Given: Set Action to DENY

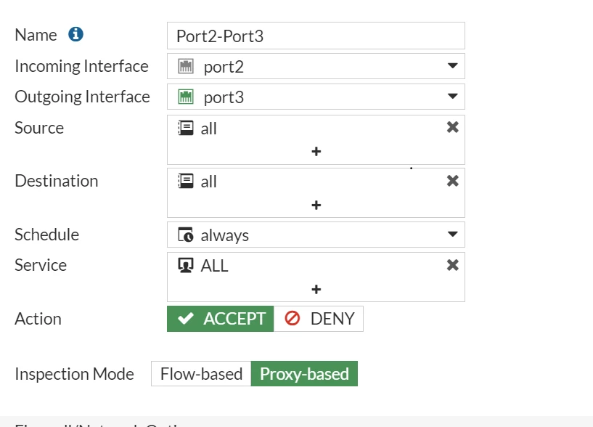Looking at the screenshot, I should 319,319.
